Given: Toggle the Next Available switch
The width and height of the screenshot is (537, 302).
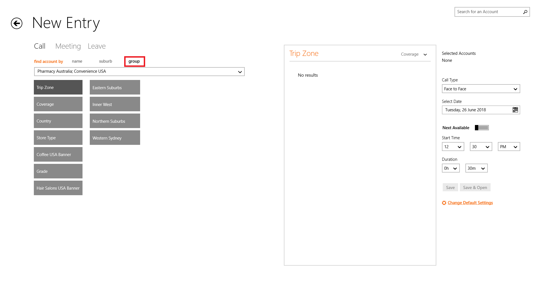Looking at the screenshot, I should (x=482, y=128).
